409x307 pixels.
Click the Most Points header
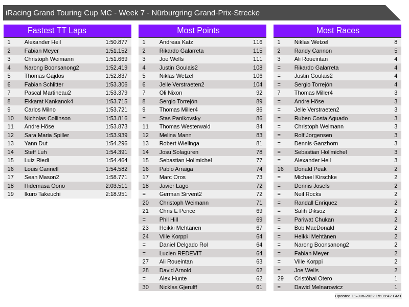pos(198,31)
